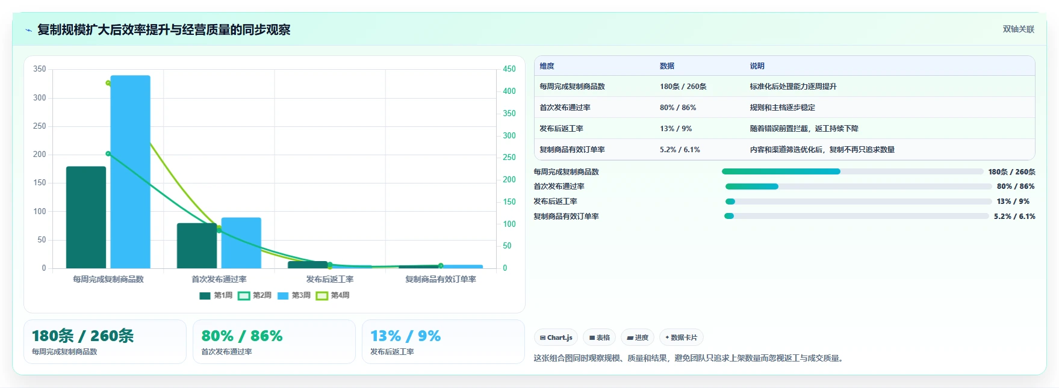Click the dark green 第1周 bar for 首次发布通过率
This screenshot has height=388, width=1059.
point(197,246)
